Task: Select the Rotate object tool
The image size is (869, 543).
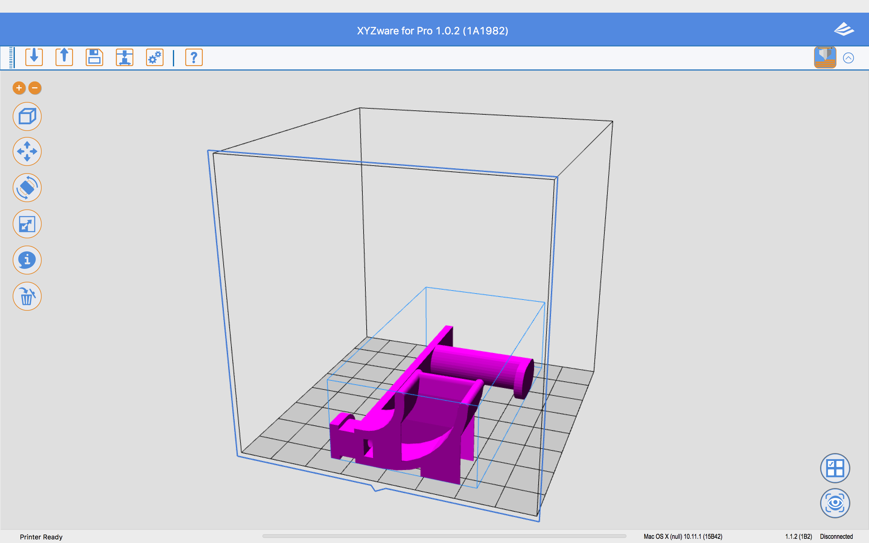Action: pos(27,187)
